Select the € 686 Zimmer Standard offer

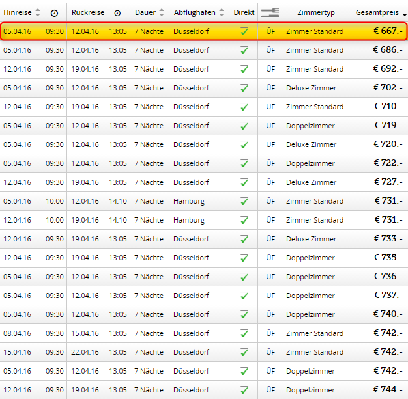(x=314, y=50)
